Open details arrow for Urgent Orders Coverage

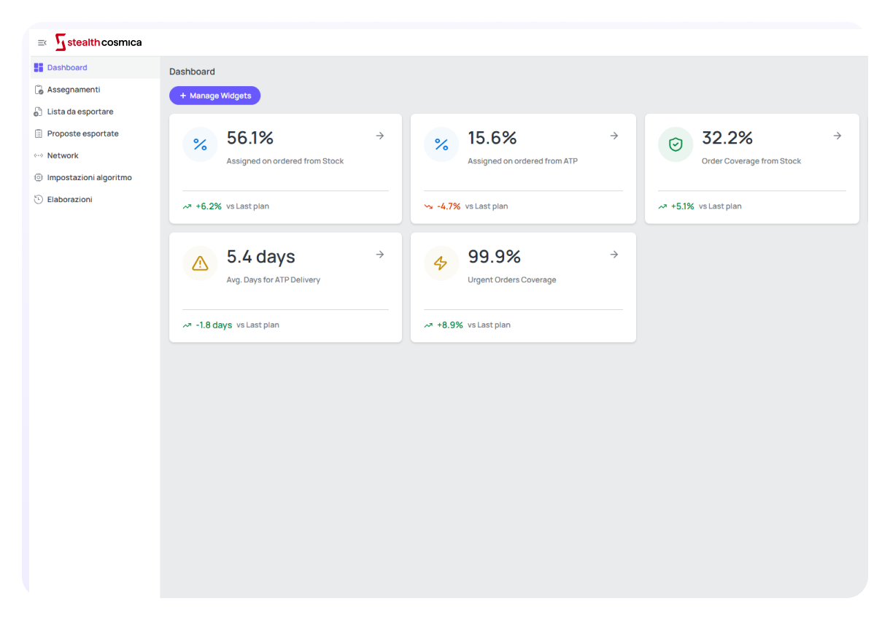click(614, 255)
